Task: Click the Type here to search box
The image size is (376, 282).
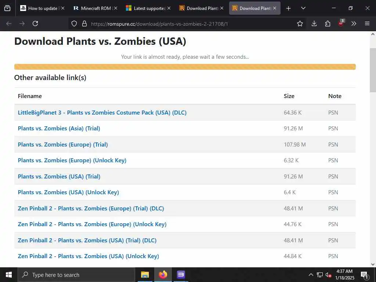Action: [x=76, y=275]
